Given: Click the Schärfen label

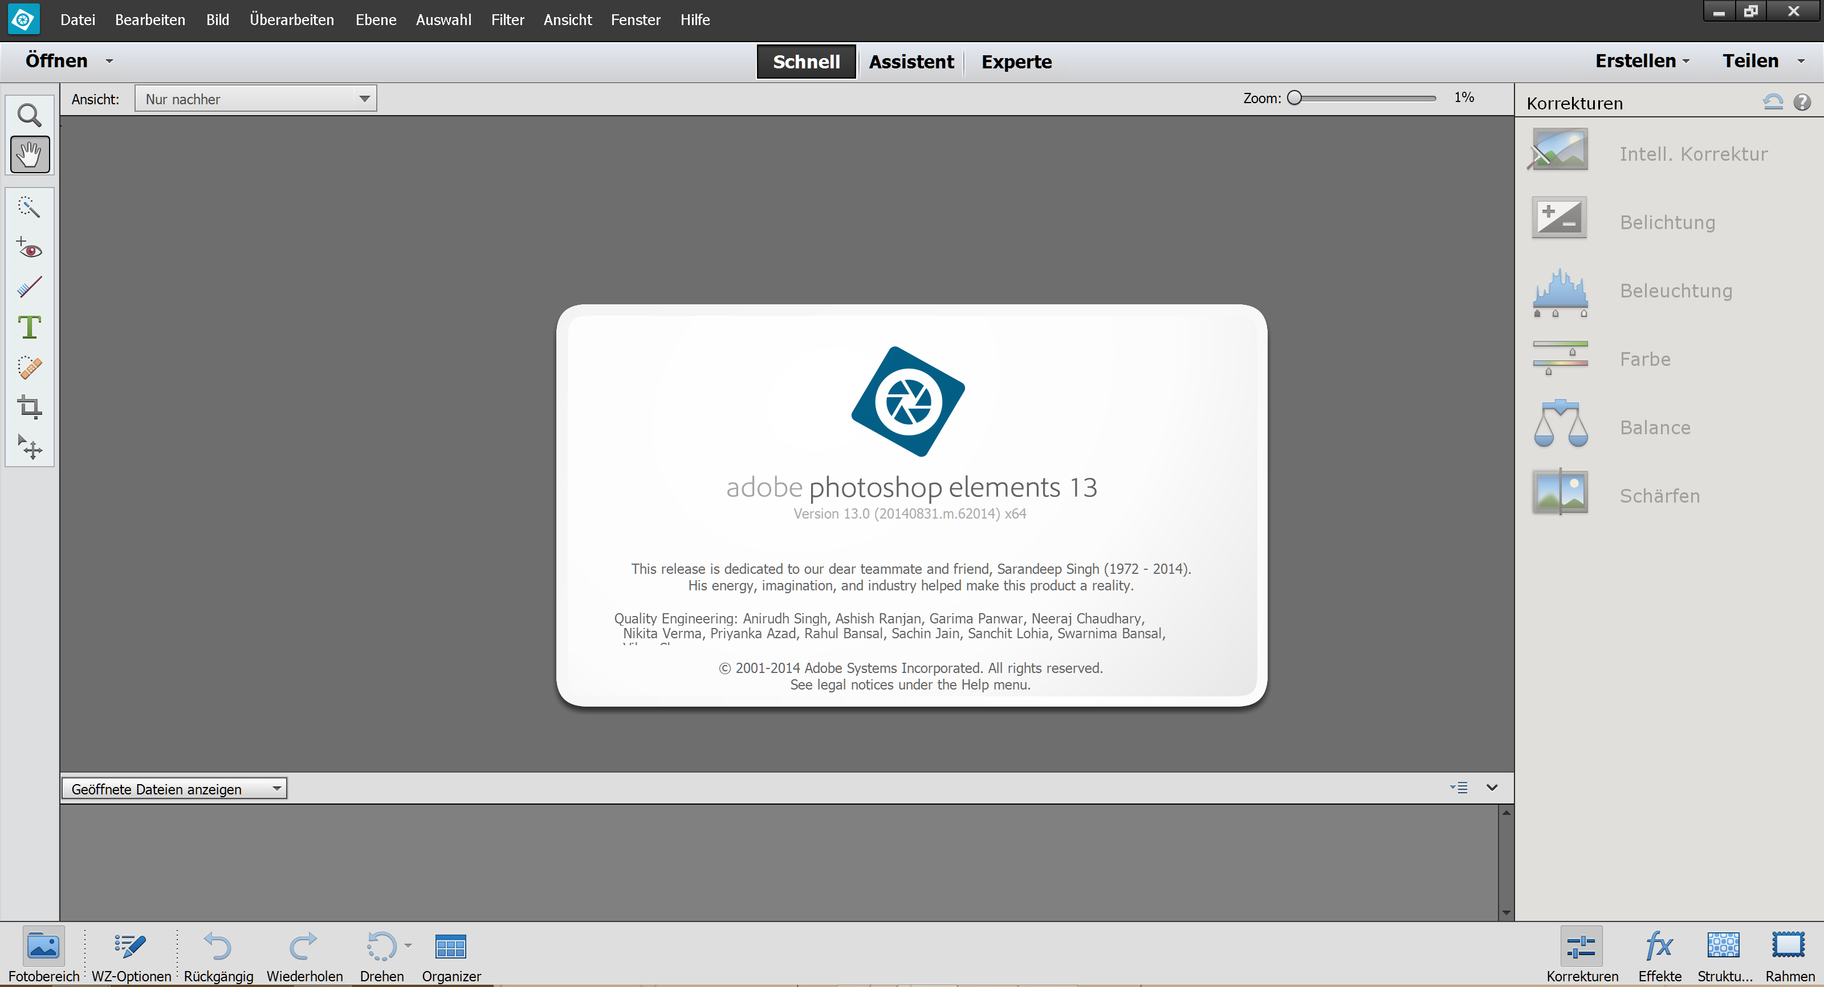Looking at the screenshot, I should (1660, 496).
